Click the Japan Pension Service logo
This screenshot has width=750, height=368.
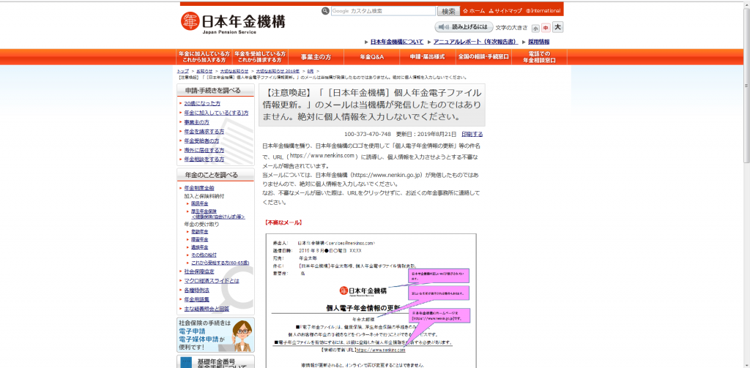click(233, 22)
